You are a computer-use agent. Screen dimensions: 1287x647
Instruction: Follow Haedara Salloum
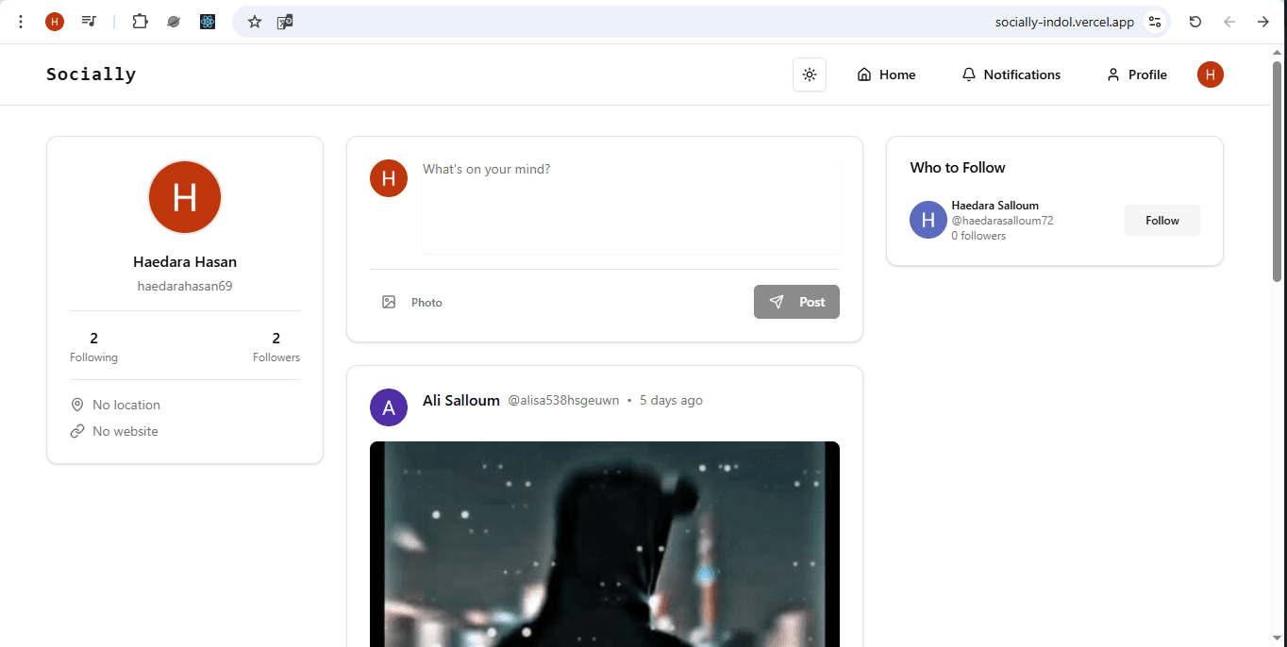coord(1162,221)
